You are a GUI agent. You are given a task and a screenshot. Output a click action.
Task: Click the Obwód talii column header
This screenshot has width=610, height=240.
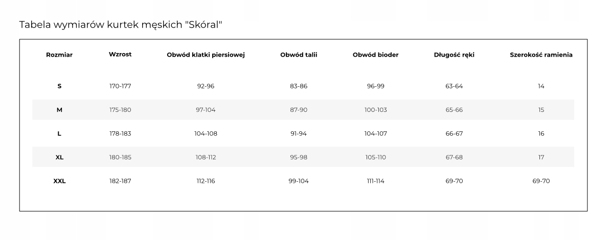click(x=299, y=55)
